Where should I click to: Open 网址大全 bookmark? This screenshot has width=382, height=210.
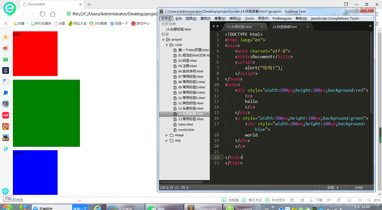coord(77,23)
